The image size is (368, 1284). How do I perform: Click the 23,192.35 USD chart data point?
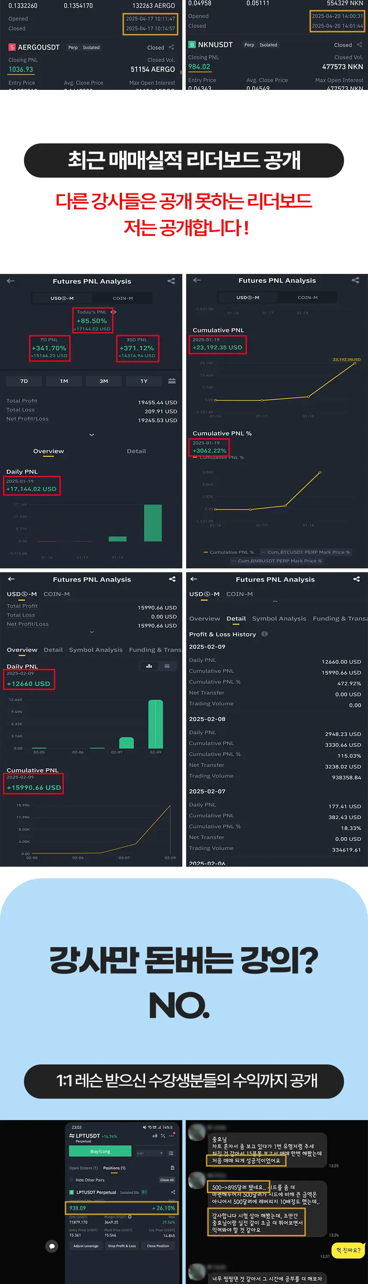click(355, 363)
